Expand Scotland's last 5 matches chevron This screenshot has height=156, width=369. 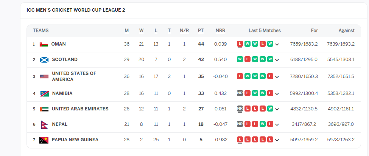pyautogui.click(x=277, y=60)
